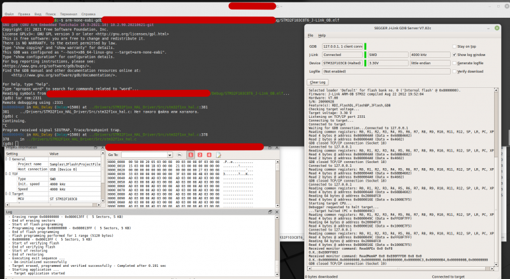This screenshot has height=279, width=510.
Task: Click the 4000 kHz speed field in GDB Server
Action: (430, 55)
